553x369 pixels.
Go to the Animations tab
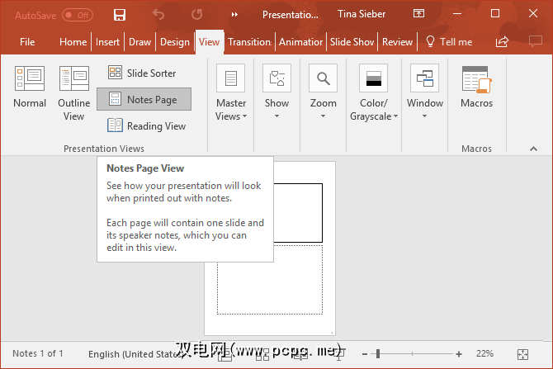tap(300, 42)
